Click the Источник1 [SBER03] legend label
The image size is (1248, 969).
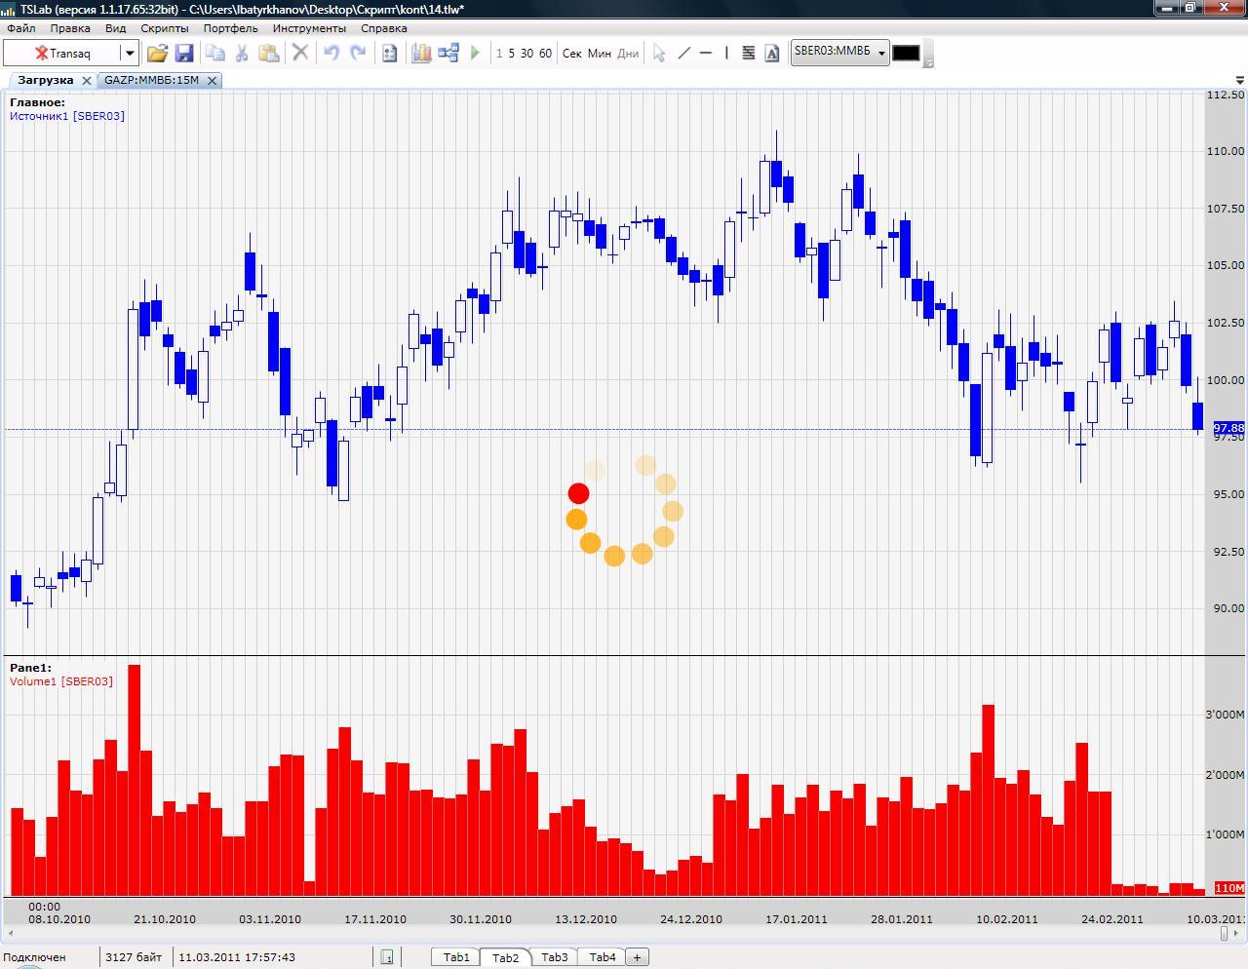click(67, 116)
